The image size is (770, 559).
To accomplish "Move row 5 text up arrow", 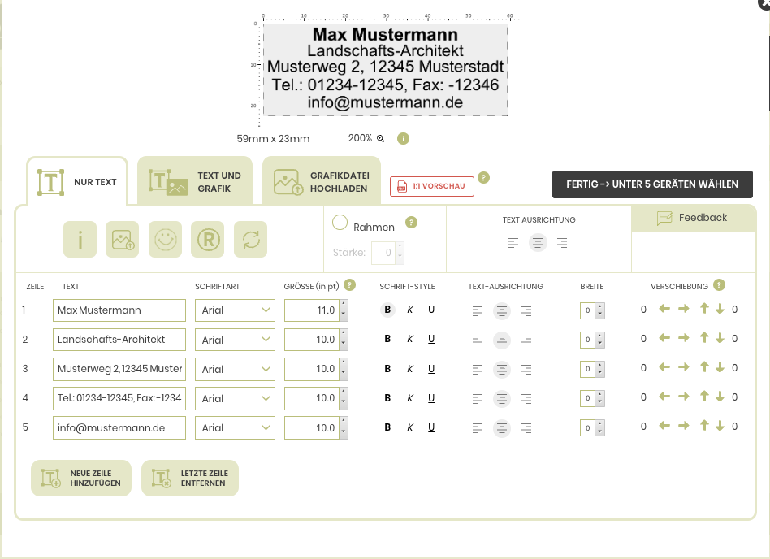I will [x=704, y=426].
